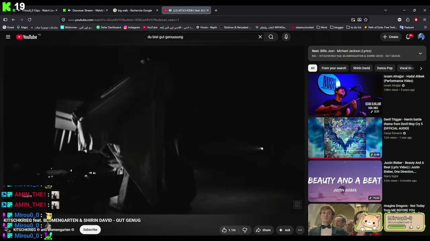The width and height of the screenshot is (430, 241).
Task: Expand the Mix playlist panel
Action: click(420, 53)
